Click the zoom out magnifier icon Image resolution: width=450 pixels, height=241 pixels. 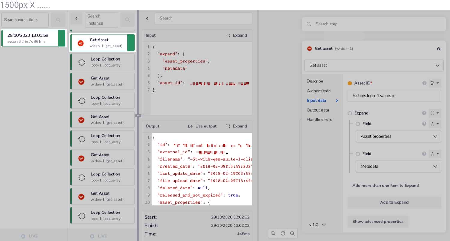click(273, 233)
